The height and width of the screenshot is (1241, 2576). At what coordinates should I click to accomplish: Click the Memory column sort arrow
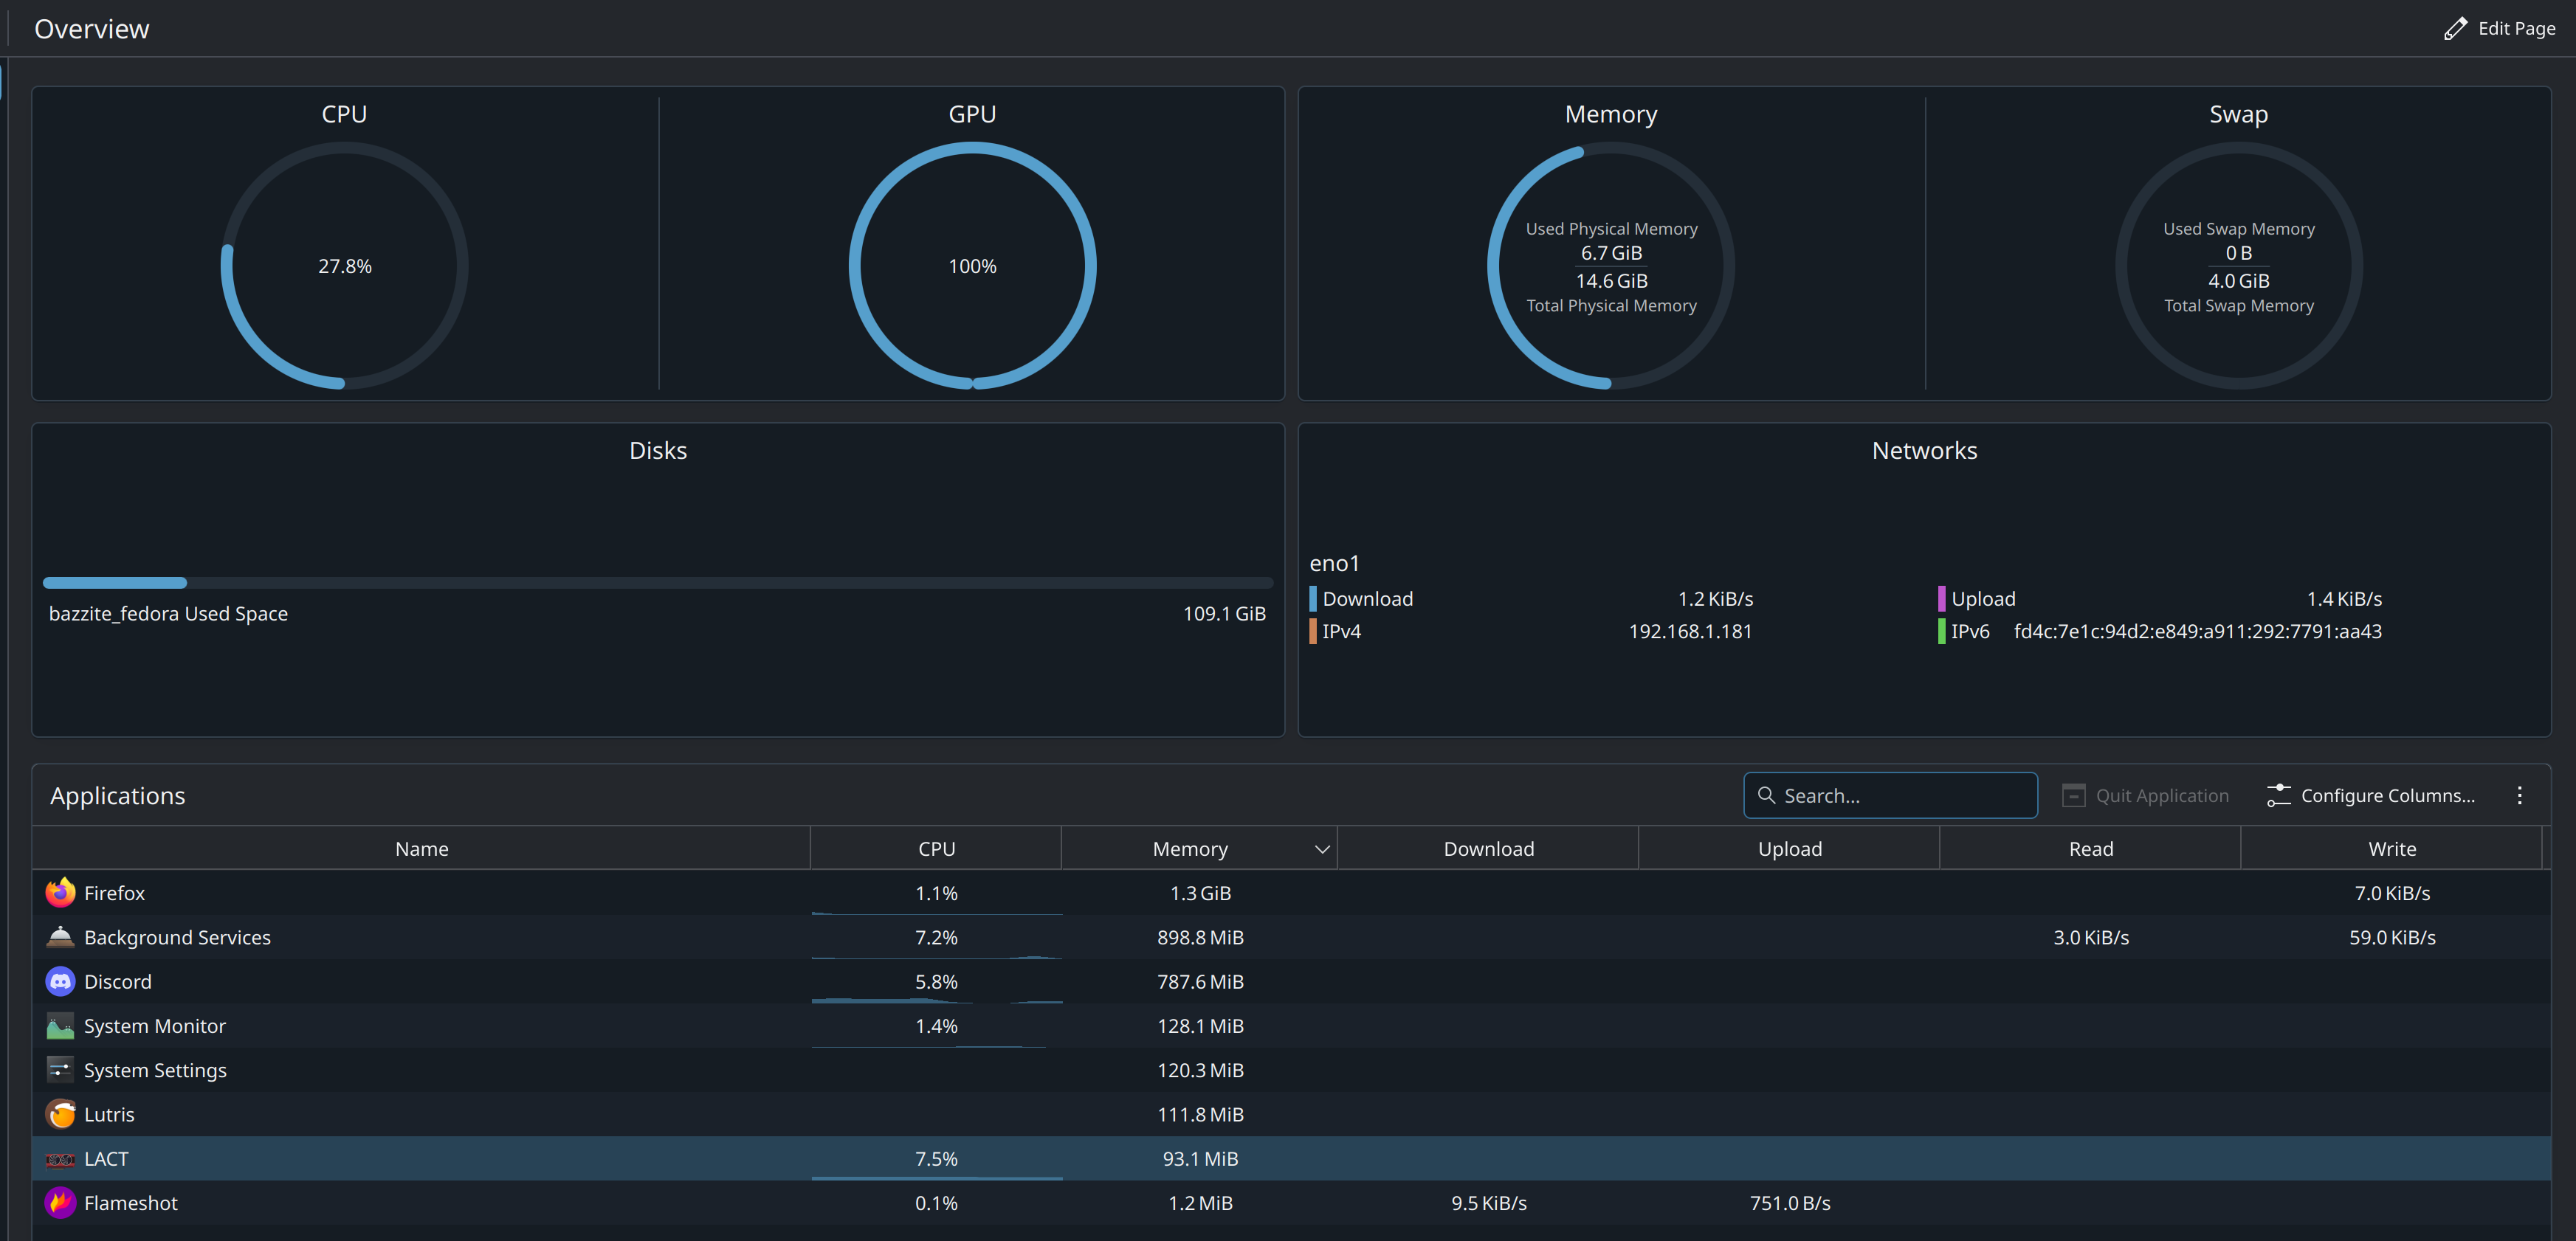coord(1322,849)
